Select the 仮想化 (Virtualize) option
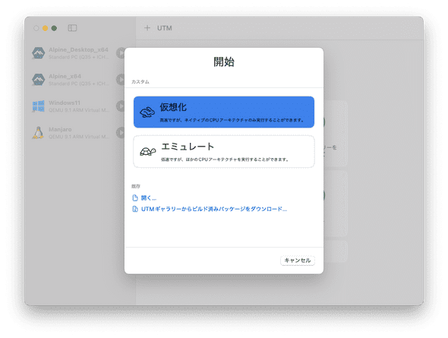 point(224,112)
